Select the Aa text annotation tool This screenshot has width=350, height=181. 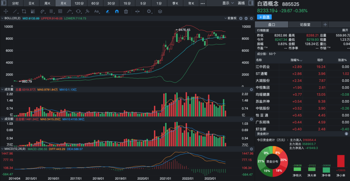[x=97, y=12]
